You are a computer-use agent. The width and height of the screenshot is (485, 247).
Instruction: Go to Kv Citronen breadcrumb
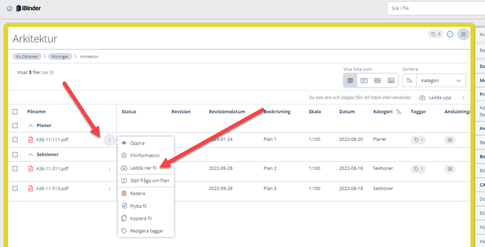coord(27,57)
